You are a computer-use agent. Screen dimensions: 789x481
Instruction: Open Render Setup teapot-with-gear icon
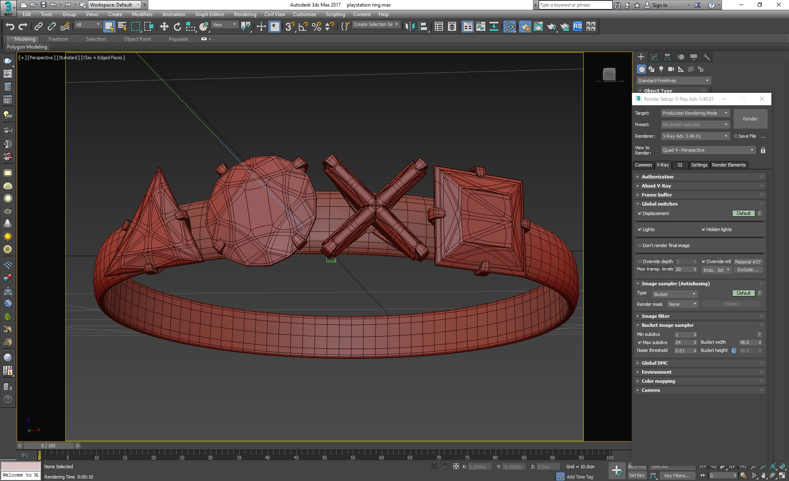[x=525, y=27]
